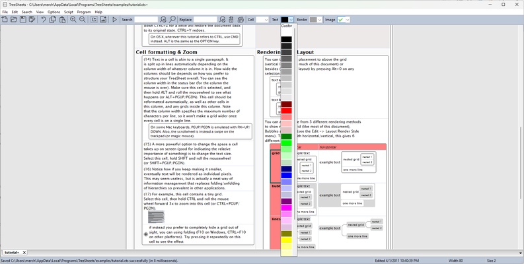Screen dimensions: 524x264
Task: Click the Open file folder icon
Action: (x=14, y=20)
